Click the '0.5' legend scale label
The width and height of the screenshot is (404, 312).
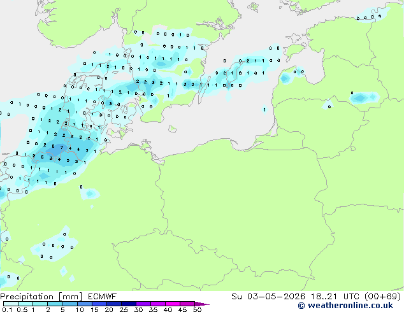pos(22,309)
